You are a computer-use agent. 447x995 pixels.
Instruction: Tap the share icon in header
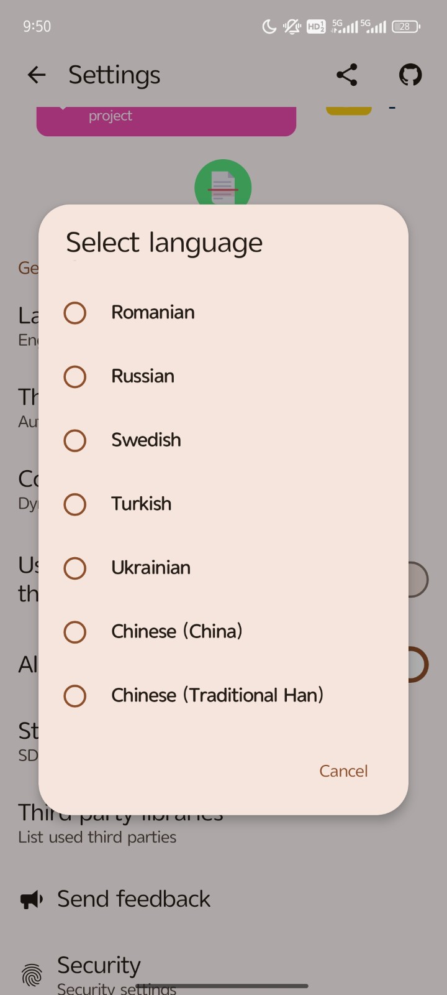(346, 75)
